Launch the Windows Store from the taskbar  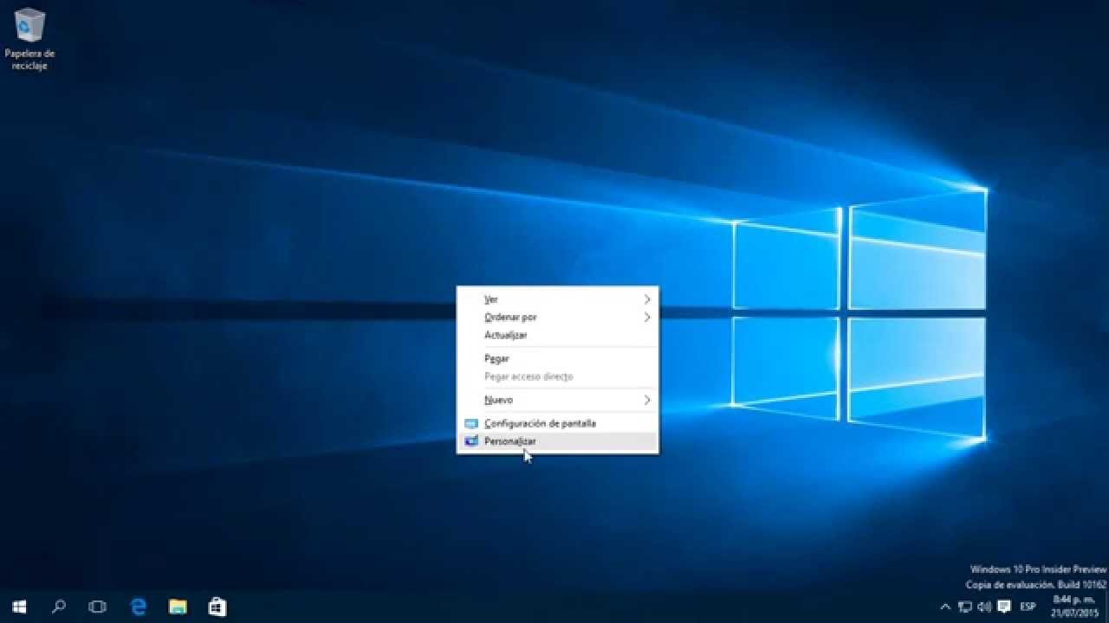pyautogui.click(x=216, y=607)
